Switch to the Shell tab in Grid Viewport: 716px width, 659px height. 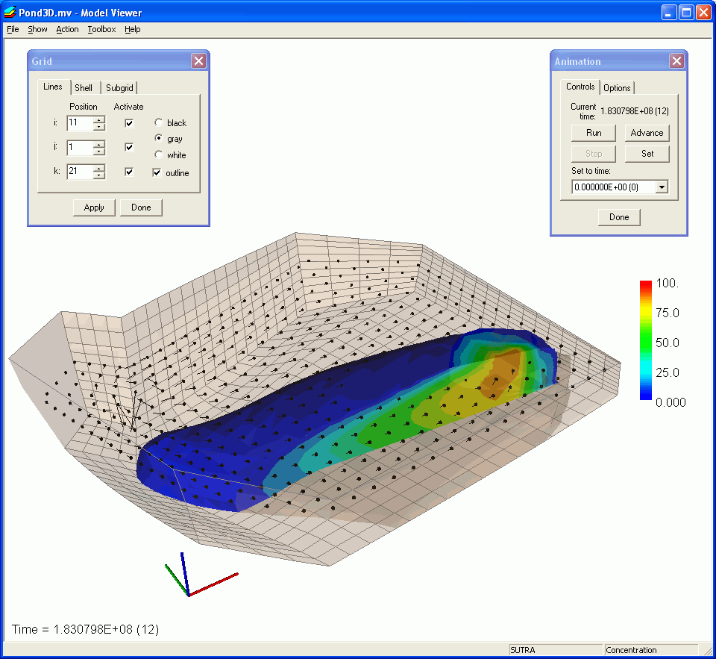[x=84, y=88]
